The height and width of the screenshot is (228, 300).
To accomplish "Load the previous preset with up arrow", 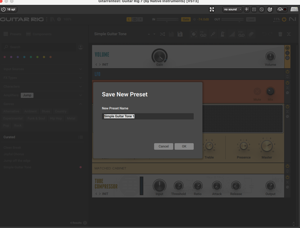I will [149, 34].
